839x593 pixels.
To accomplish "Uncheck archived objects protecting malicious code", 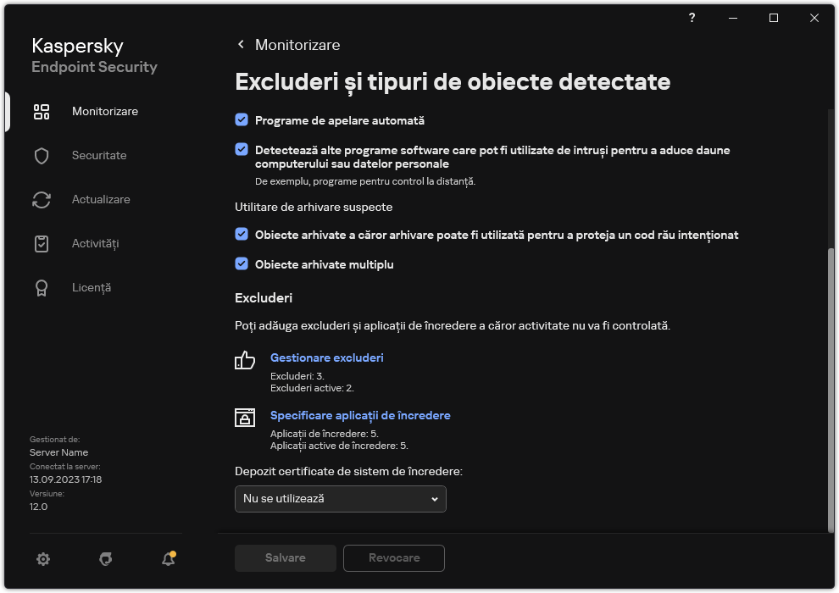I will [242, 234].
